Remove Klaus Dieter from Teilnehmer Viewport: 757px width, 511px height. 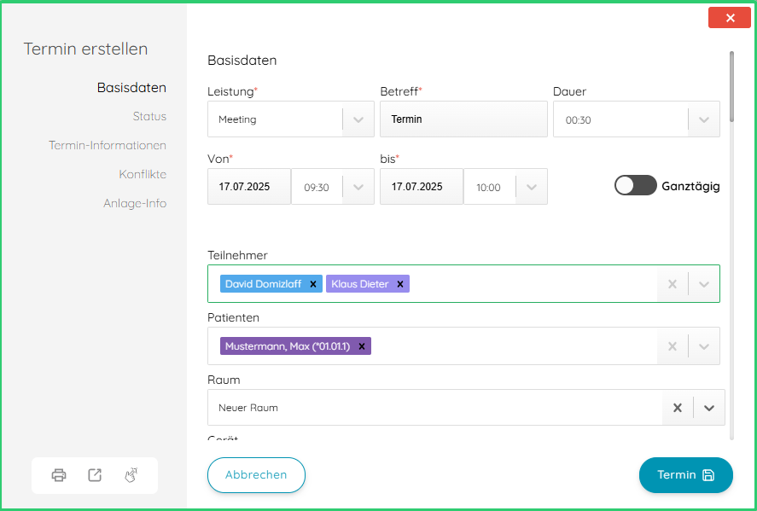coord(399,284)
